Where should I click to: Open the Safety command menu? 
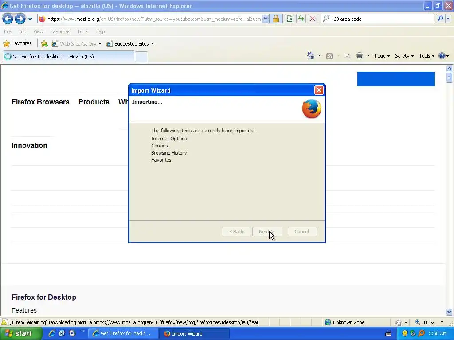click(404, 56)
